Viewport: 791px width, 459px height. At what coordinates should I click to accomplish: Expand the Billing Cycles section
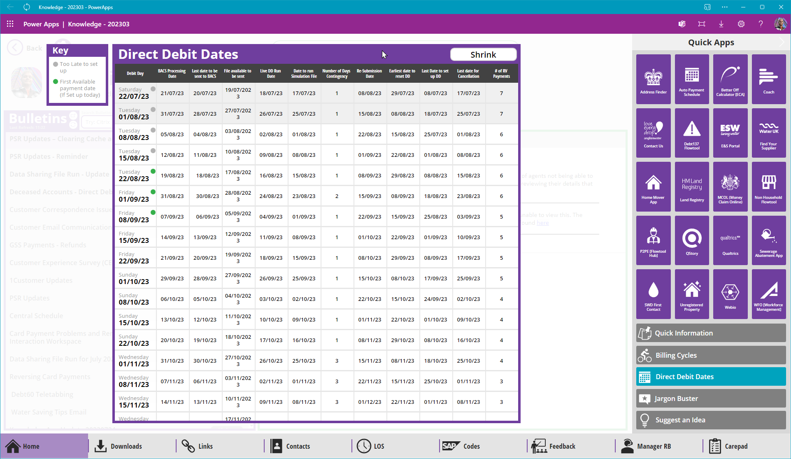coord(711,355)
